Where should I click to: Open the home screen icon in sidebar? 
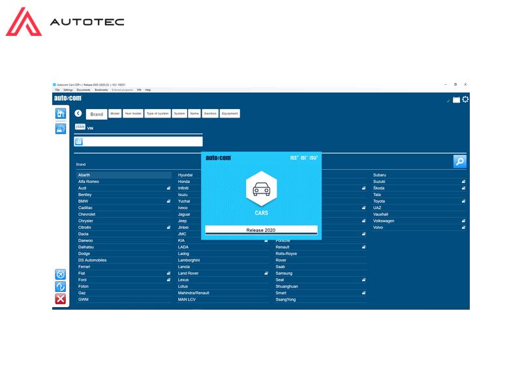click(61, 114)
